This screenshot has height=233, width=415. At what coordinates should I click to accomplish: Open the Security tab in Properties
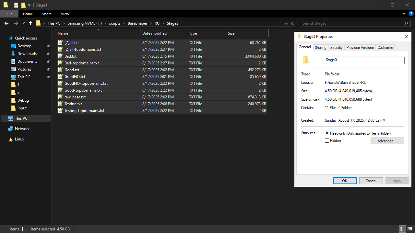336,47
